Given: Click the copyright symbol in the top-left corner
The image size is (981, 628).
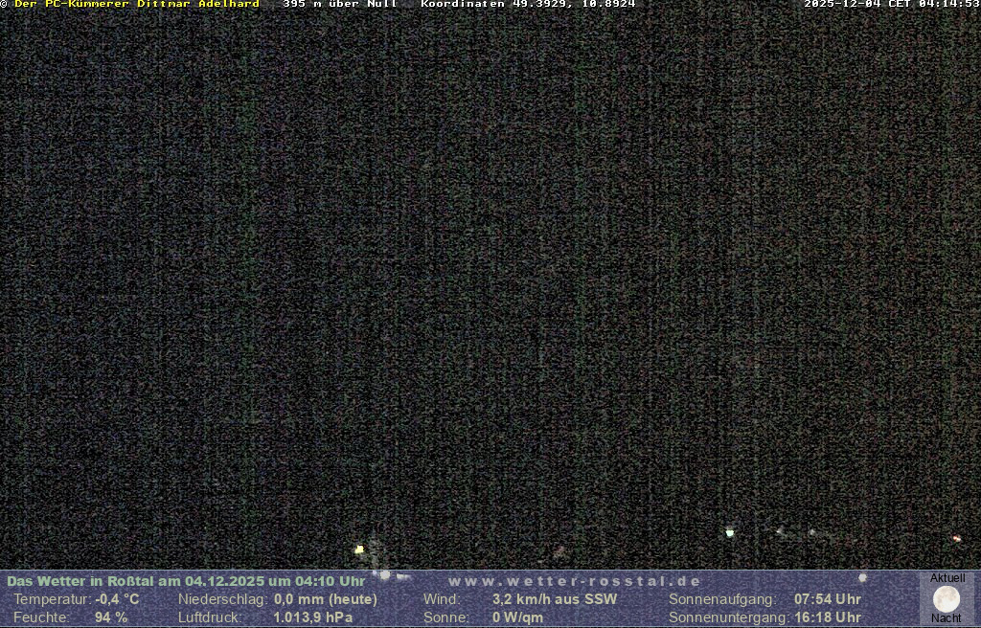Looking at the screenshot, I should coord(4,4).
